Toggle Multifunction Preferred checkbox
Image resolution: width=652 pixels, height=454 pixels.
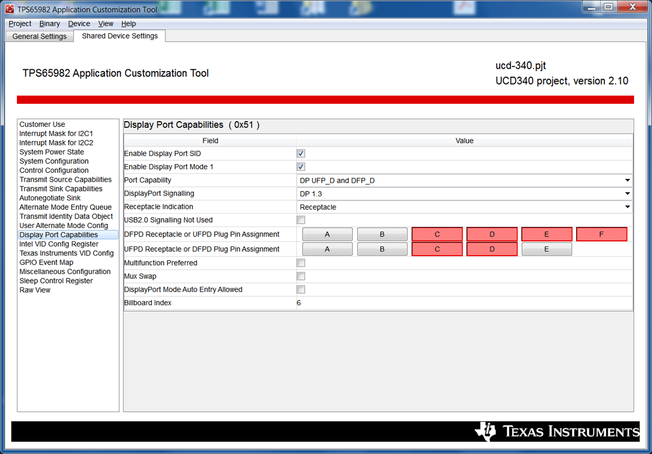tap(301, 263)
